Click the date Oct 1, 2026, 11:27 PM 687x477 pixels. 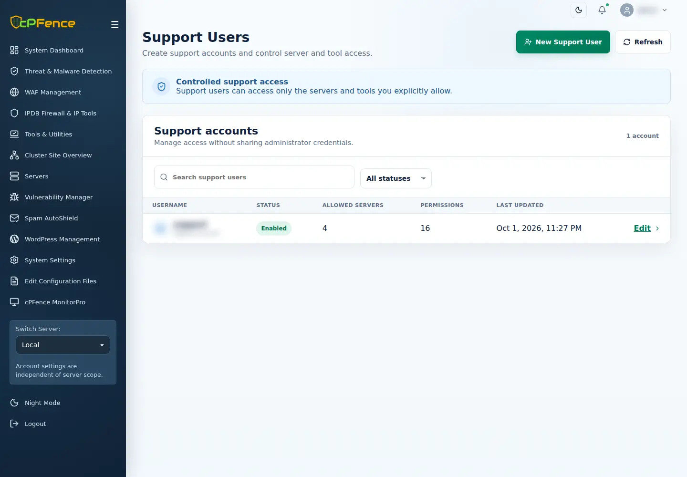point(539,228)
